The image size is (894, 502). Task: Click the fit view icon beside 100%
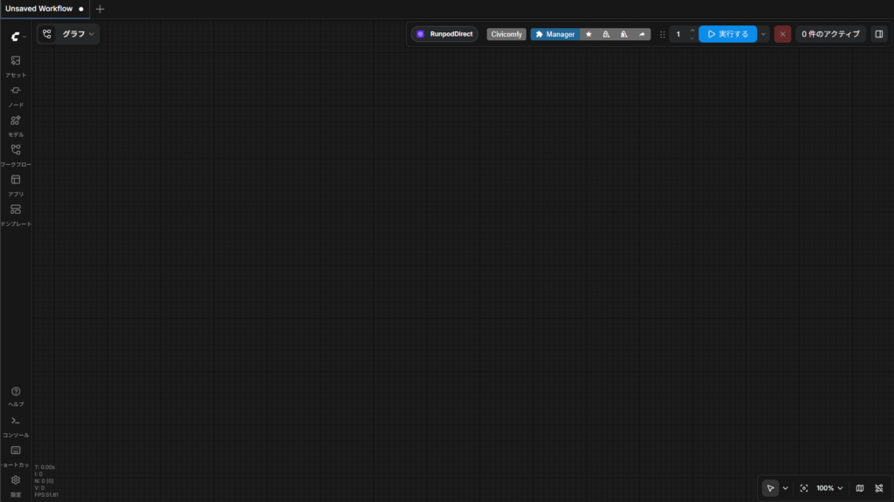pos(804,488)
